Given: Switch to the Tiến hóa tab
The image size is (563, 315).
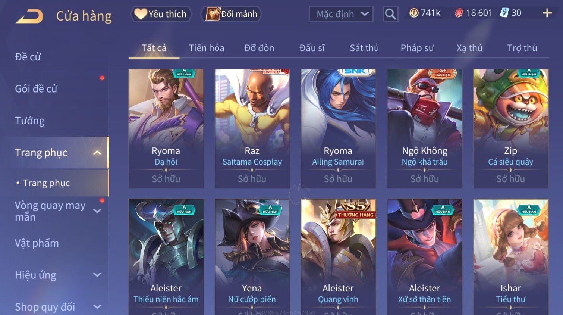Looking at the screenshot, I should click(x=207, y=48).
